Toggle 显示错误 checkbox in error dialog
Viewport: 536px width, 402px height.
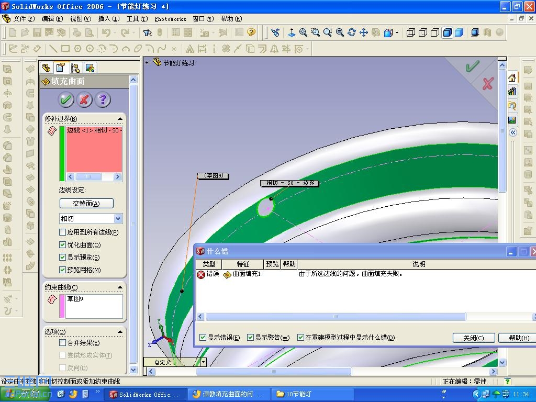point(203,338)
